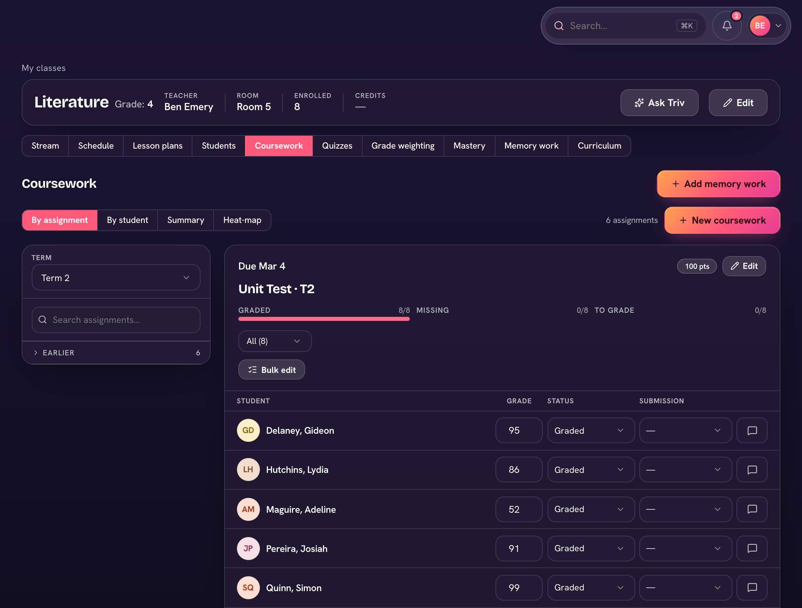Open comment for Hutchins, Lydia
The height and width of the screenshot is (608, 802).
pyautogui.click(x=752, y=470)
